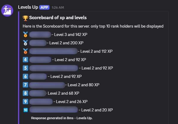Click the number 8 rank emoji
Viewport: 178px width, 124px height.
[25, 93]
